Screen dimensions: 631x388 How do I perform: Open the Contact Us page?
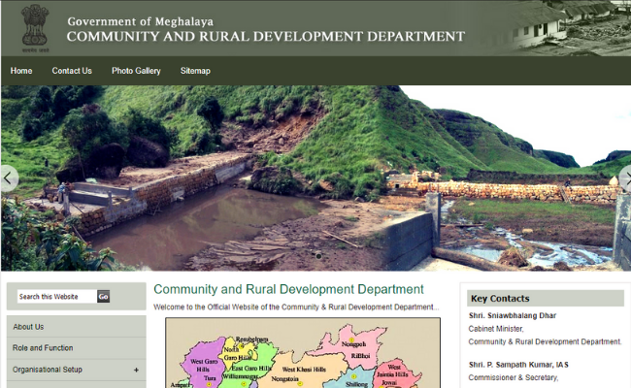[x=72, y=71]
